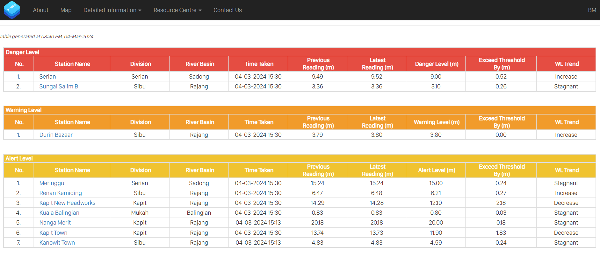Screen dimensions: 600x257
Task: Click the Danger Level section title
Action: (x=22, y=52)
